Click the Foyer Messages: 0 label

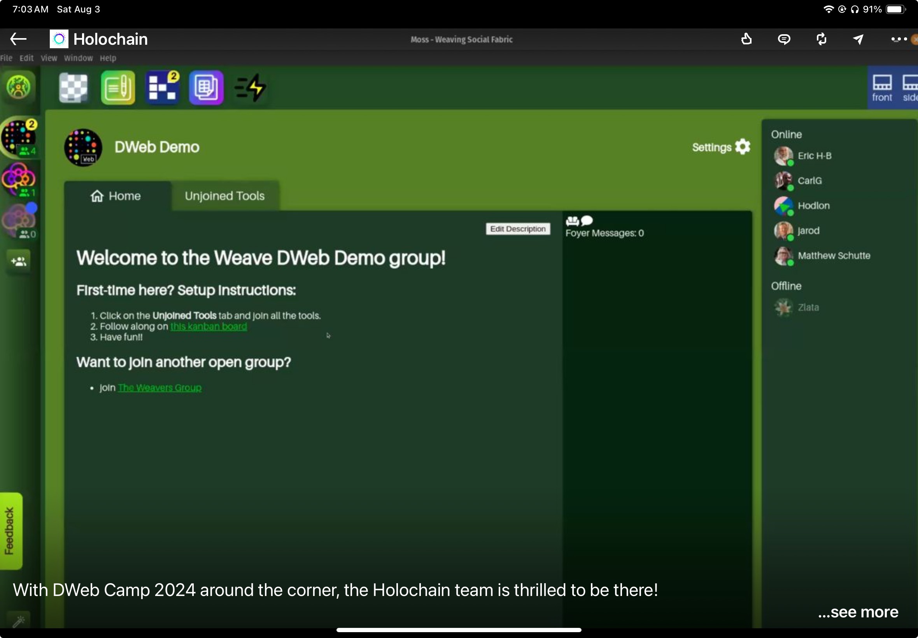coord(604,233)
